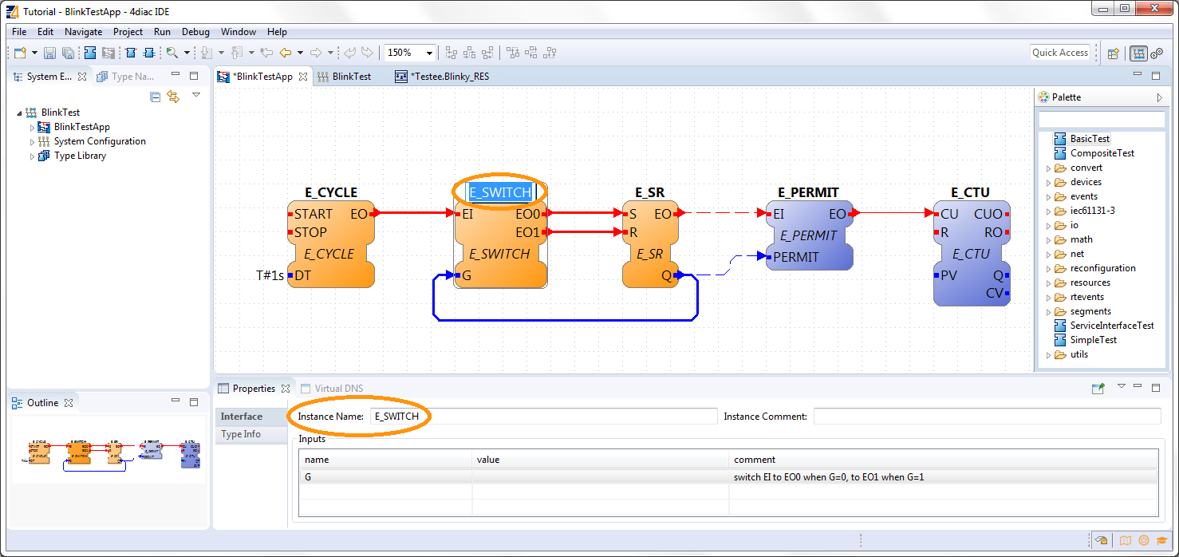
Task: Open the New wizard from the toolbar
Action: (x=19, y=53)
